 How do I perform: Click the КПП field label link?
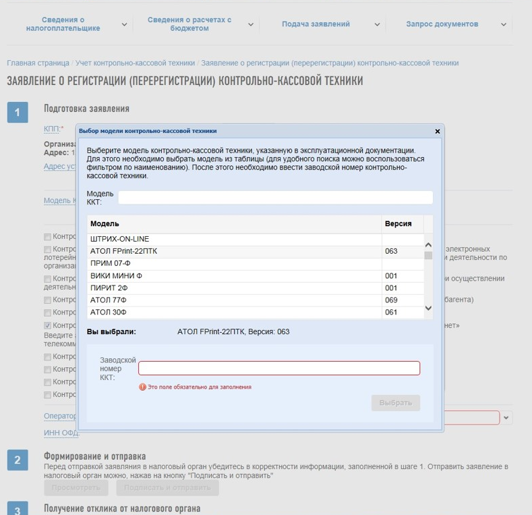pos(52,129)
